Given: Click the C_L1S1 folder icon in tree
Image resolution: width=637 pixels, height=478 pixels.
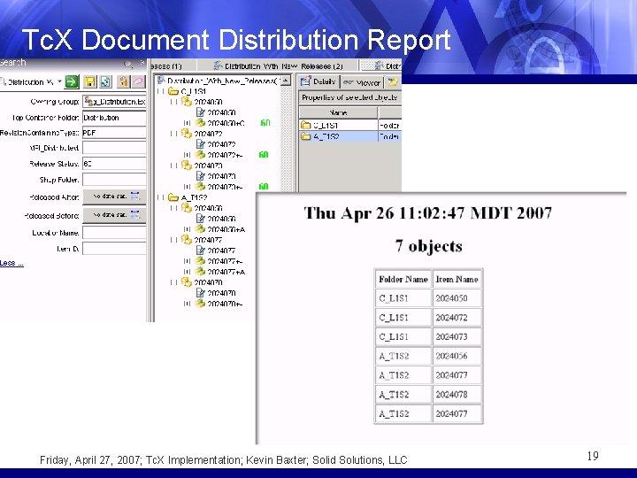Looking at the screenshot, I should 173,91.
